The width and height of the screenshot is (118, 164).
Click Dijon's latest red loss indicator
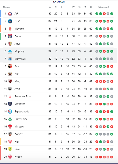pos(112,157)
